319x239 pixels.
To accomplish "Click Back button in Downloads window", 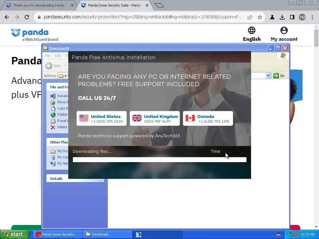I will tap(53, 66).
